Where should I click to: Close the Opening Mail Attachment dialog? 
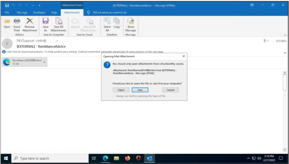coord(184,56)
